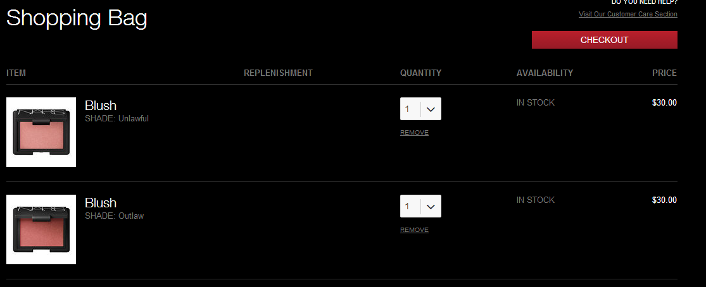706x287 pixels.
Task: Click the SHADE: Unlawful label
Action: pyautogui.click(x=117, y=119)
